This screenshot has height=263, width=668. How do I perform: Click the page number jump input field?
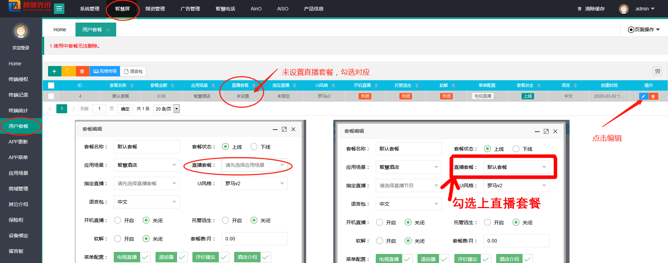tap(99, 109)
